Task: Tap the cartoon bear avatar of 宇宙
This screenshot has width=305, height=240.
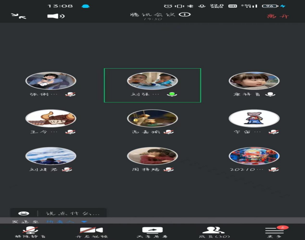Action: point(254,118)
